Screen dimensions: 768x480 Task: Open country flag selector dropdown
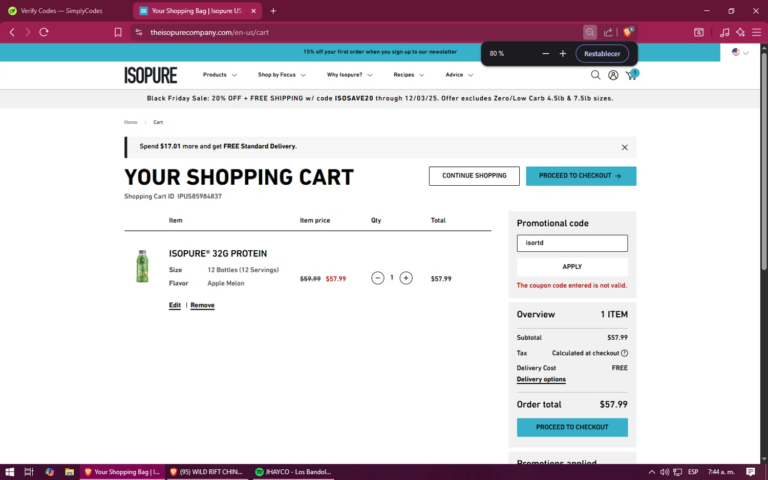click(x=740, y=53)
